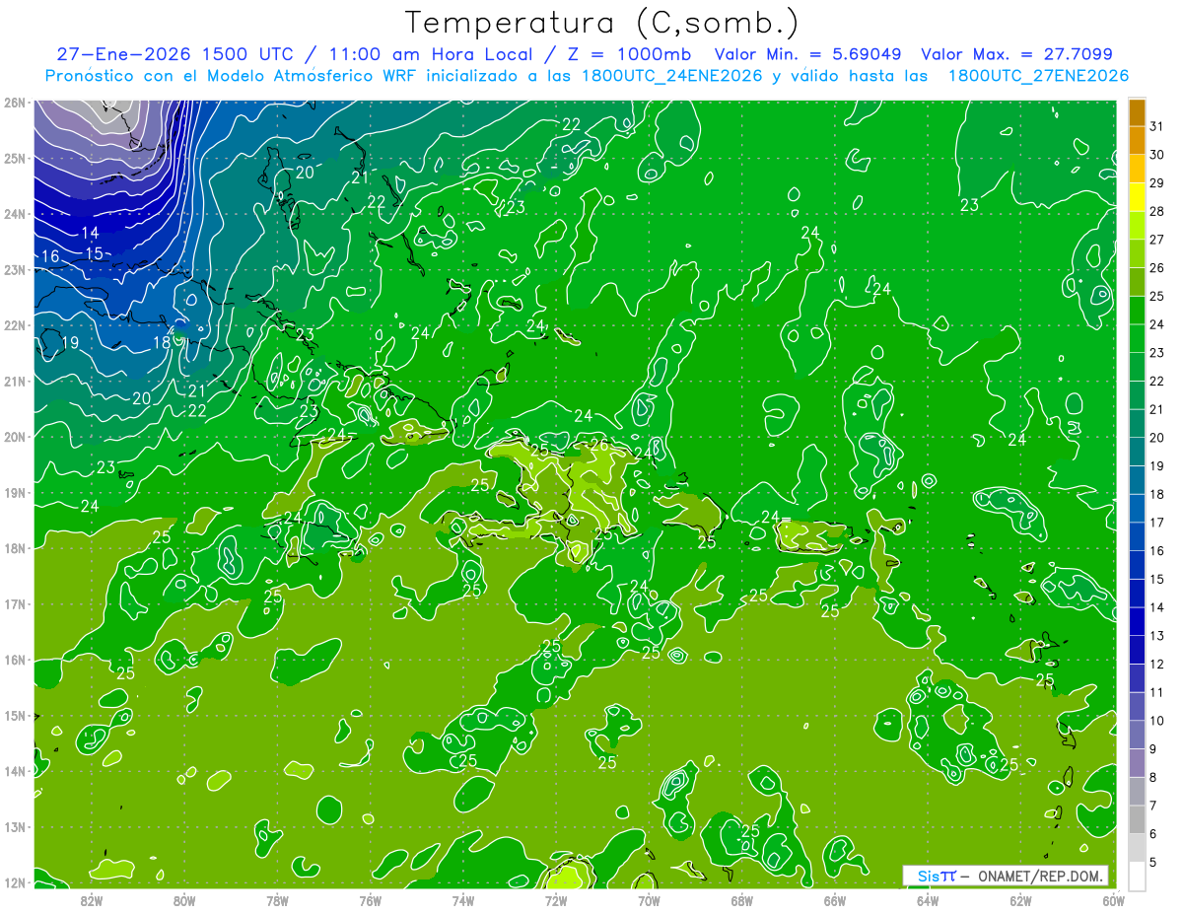Click the '20N' latitude axis label
This screenshot has width=1183, height=914.
14,437
